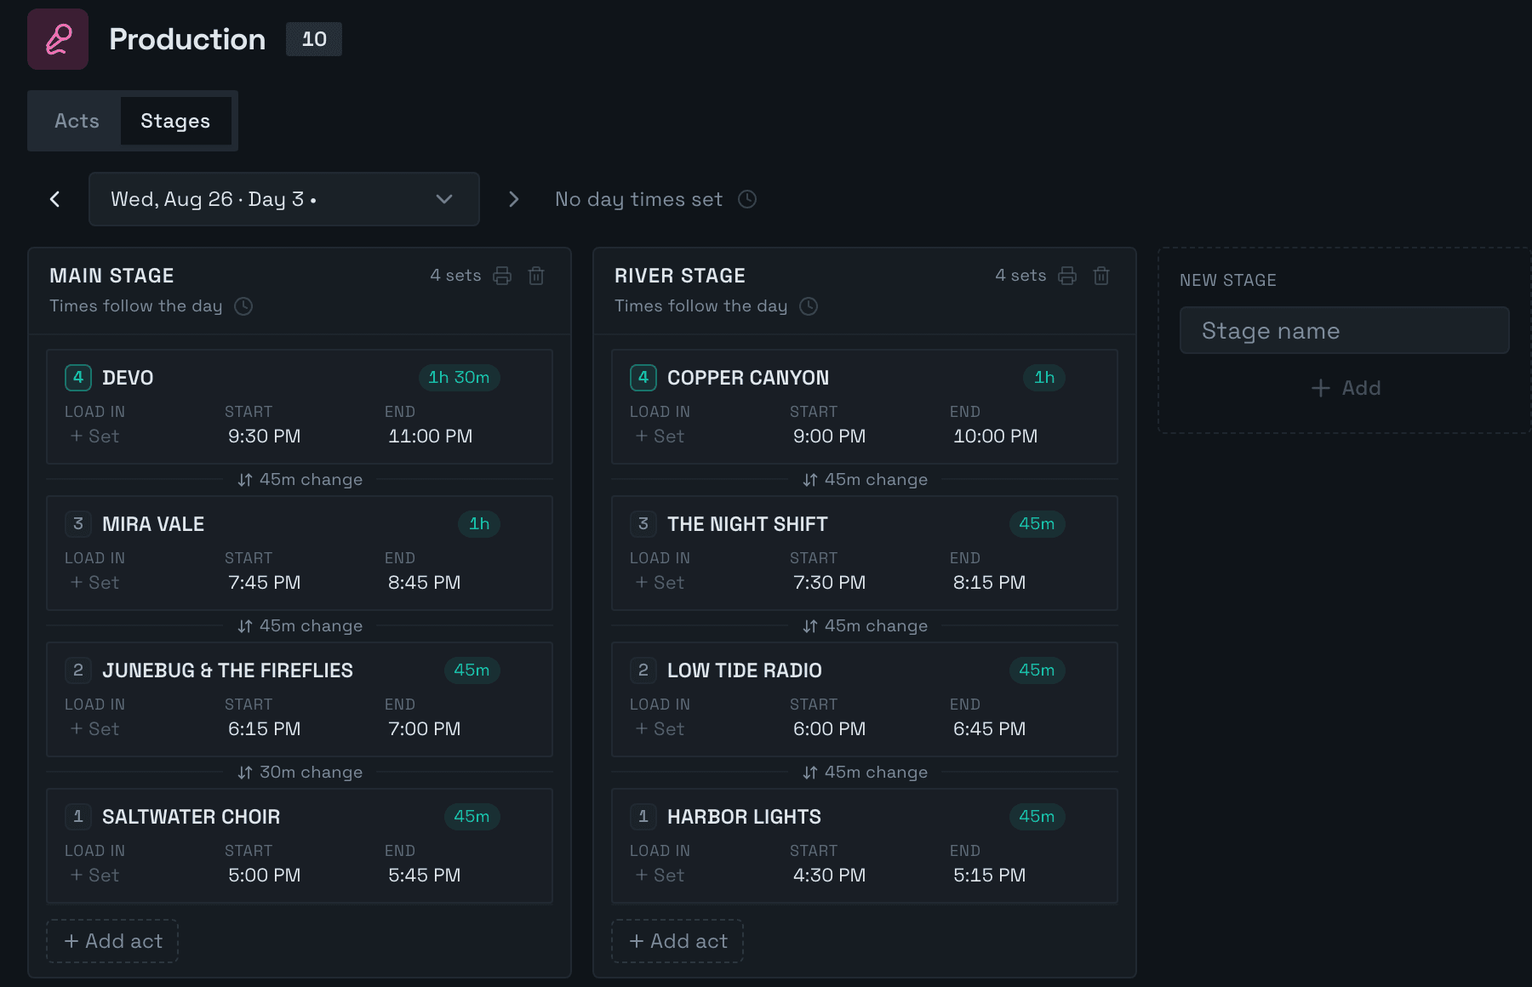Click Saltwater Choir's 5:45 PM end time

click(424, 876)
